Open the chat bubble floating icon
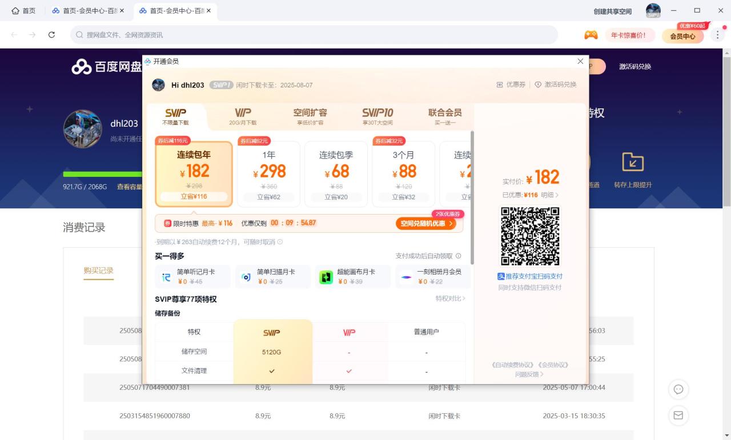Viewport: 731px width, 440px height. click(678, 389)
